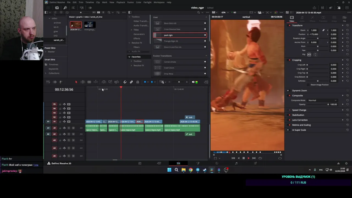352x198 pixels.
Task: Open the voiceover microphone tool in timeline toolbar
Action: 61,82
